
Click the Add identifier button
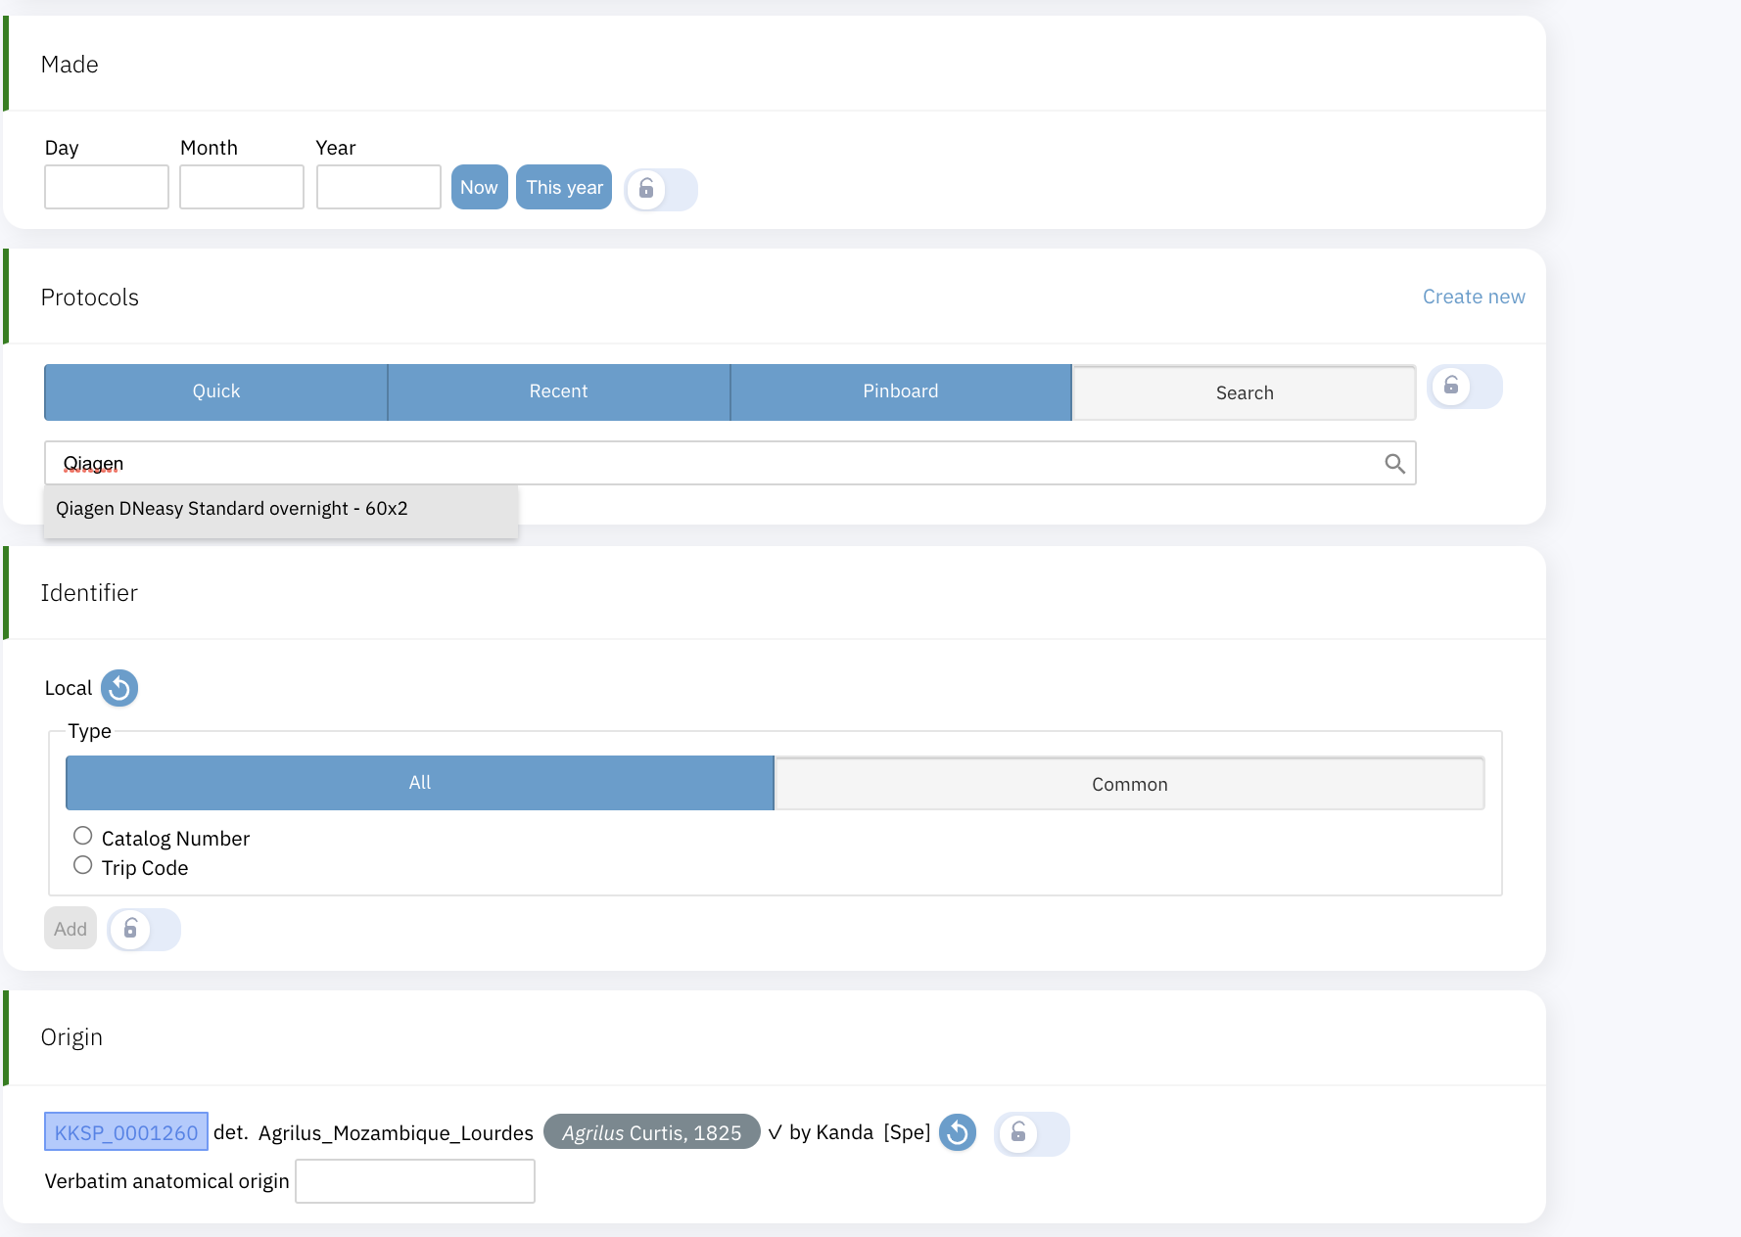(x=71, y=929)
